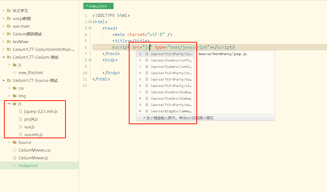Click the vue-mart project folder icon

9,26
